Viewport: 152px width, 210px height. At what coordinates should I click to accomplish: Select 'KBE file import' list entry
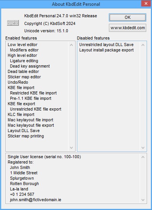point(21,88)
